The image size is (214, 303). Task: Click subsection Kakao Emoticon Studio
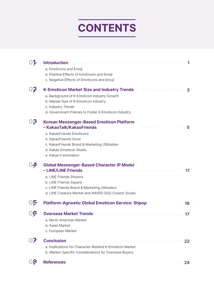66,150
